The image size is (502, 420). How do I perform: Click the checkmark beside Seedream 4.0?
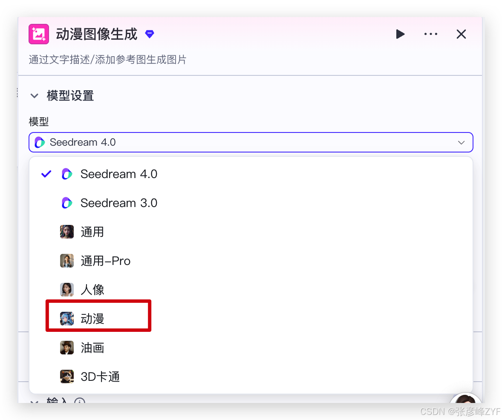click(x=46, y=174)
